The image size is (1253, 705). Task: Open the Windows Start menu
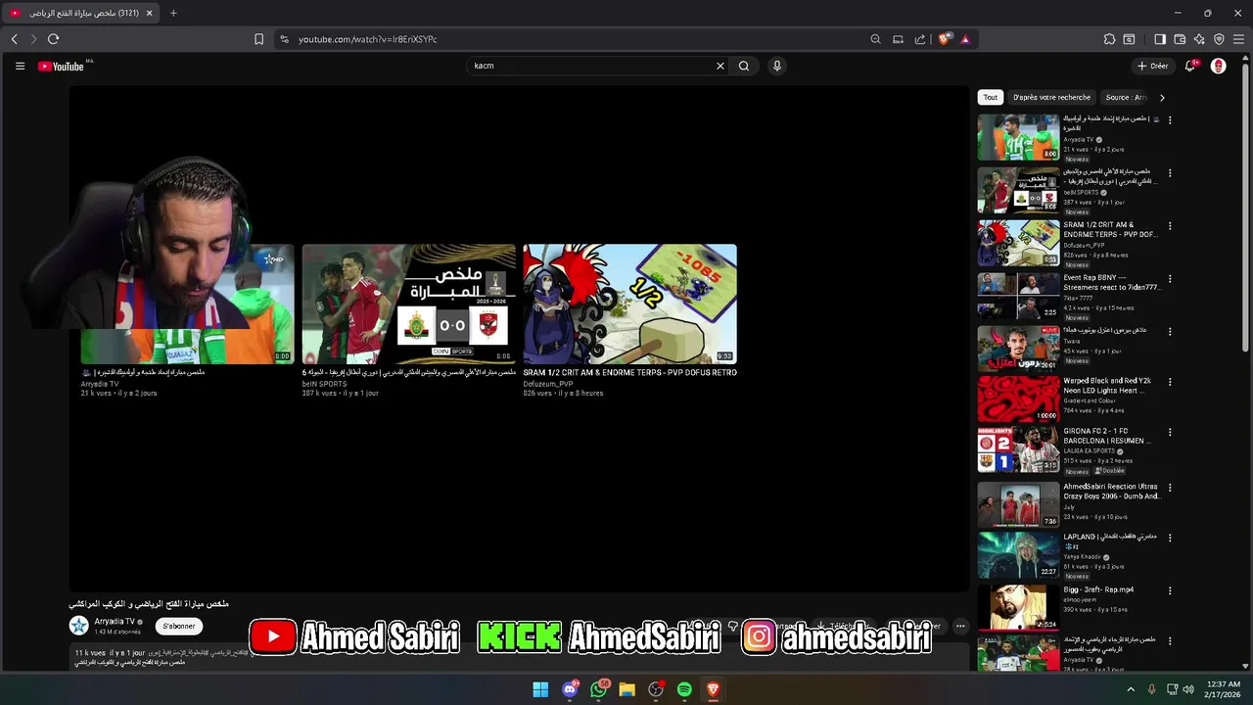tap(540, 689)
